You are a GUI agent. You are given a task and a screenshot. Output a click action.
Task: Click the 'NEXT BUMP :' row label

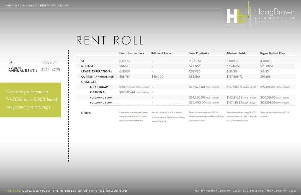click(100, 87)
